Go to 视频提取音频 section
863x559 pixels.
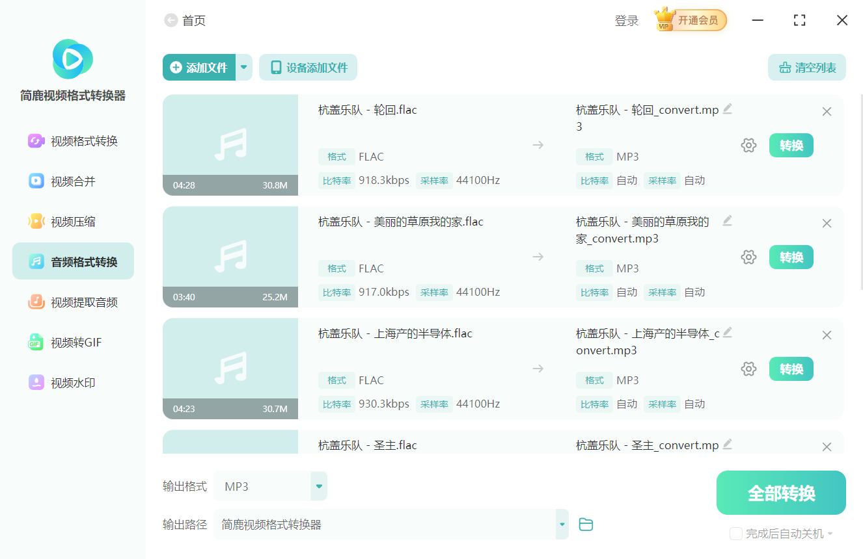coord(73,302)
